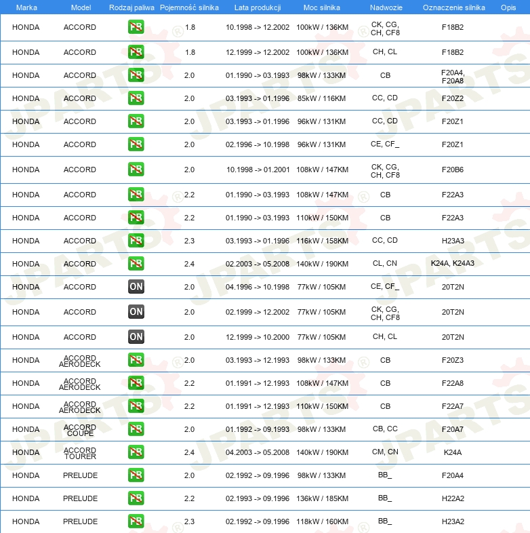530x533 pixels.
Task: Click petrol icon in Prelude H23A2 row
Action: coord(136,521)
